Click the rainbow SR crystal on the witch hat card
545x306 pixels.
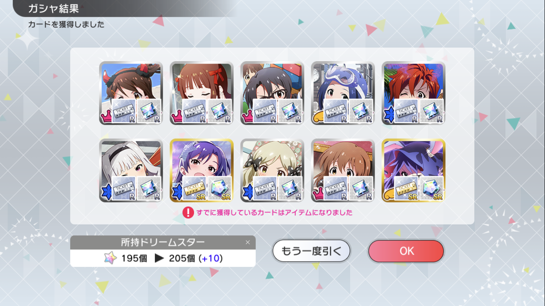(x=432, y=188)
